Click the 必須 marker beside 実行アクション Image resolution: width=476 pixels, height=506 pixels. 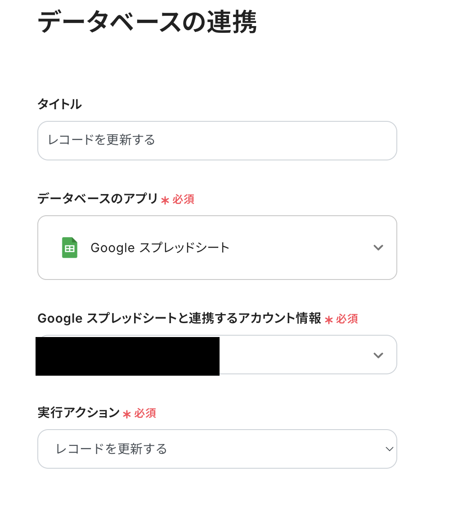point(145,413)
